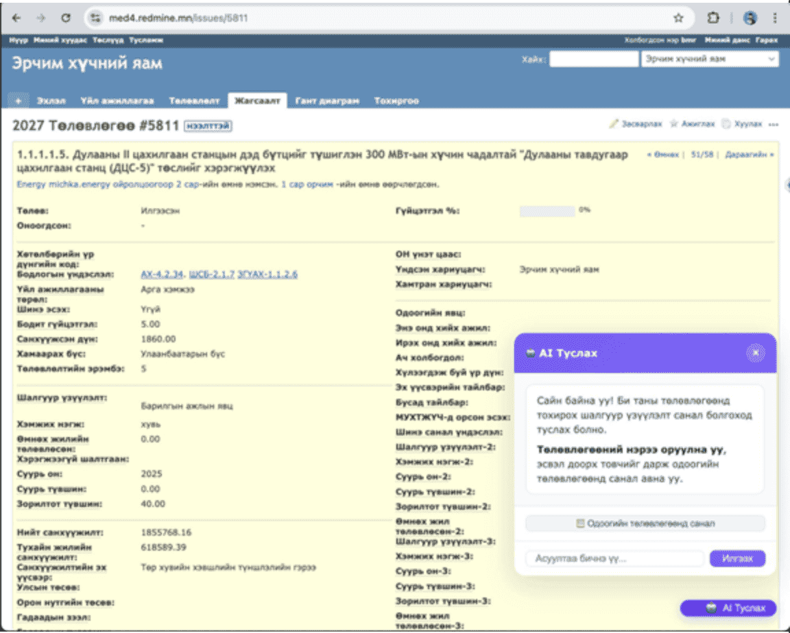Close the AI Туслах chat widget
The image size is (790, 633).
pos(755,352)
